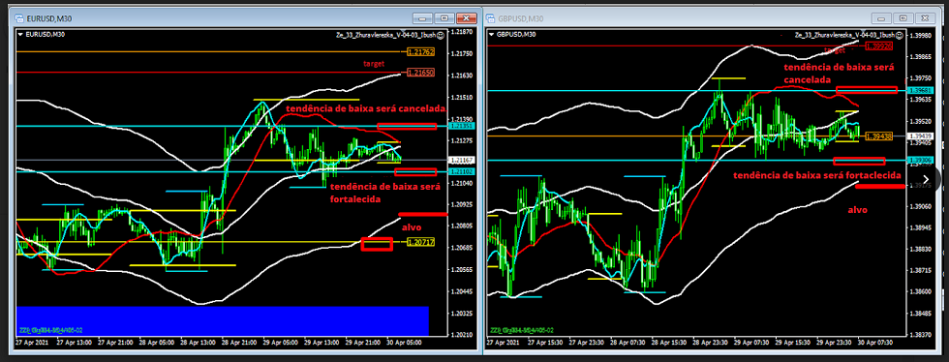
Task: Select the orange 1.21762 price level label
Action: click(x=421, y=52)
